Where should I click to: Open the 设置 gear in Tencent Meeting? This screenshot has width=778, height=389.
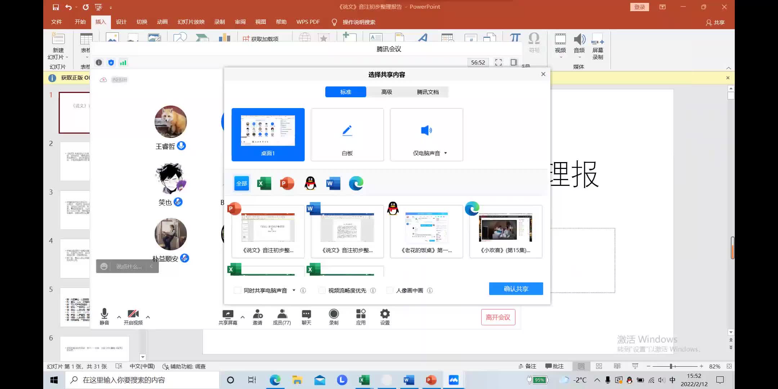point(385,314)
